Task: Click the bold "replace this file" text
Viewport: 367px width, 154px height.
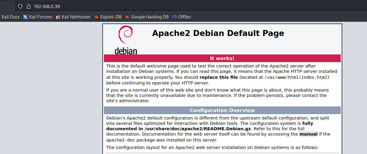Action: [x=219, y=77]
